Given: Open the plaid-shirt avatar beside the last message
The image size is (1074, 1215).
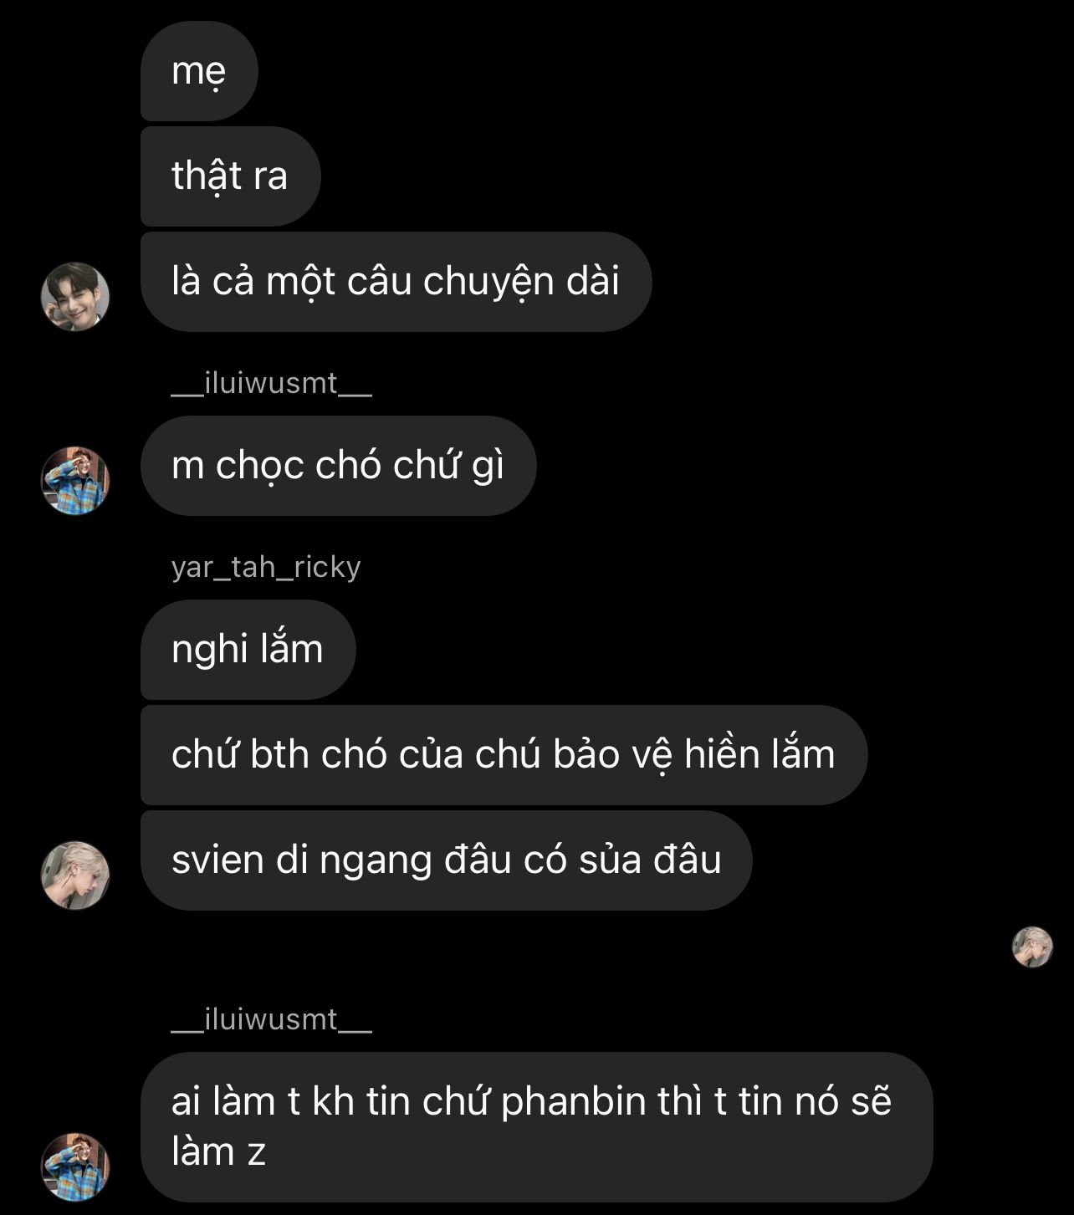Looking at the screenshot, I should pos(75,1167).
